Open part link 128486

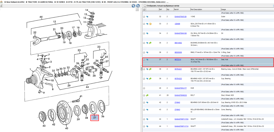pyautogui.click(x=177, y=24)
